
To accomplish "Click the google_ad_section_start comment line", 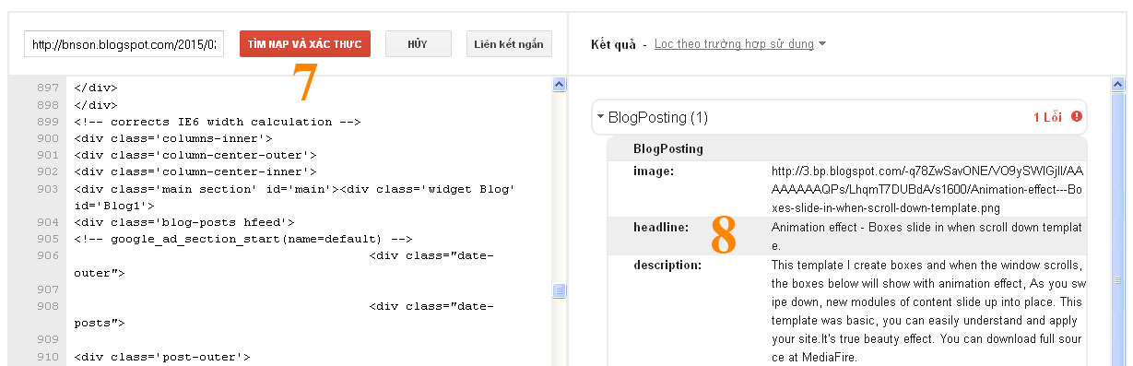I will tap(242, 239).
